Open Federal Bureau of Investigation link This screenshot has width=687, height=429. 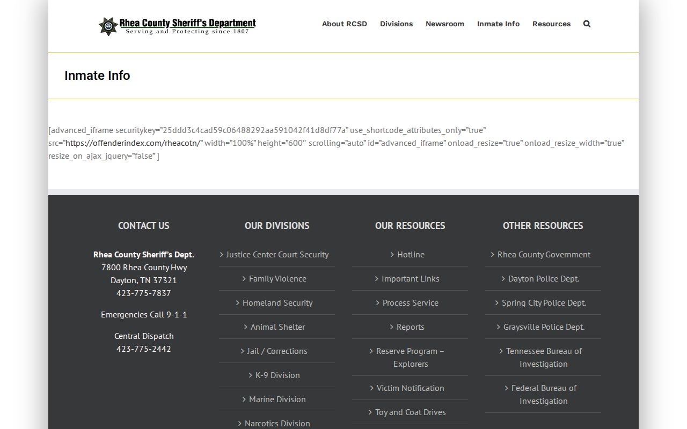tap(544, 395)
